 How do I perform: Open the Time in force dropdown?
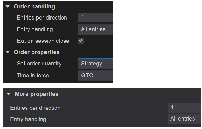click(95, 76)
